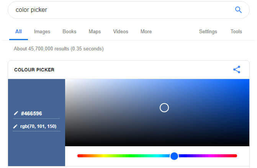Image resolution: width=257 pixels, height=168 pixels.
Task: Click the circle selector in saturation gradient
Action: pyautogui.click(x=164, y=108)
